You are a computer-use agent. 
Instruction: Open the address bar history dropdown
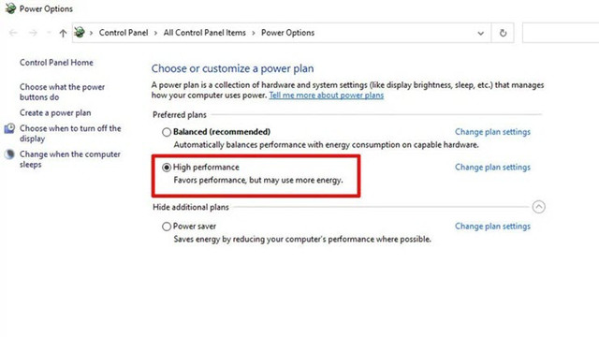tap(480, 34)
